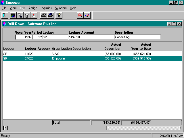Open the Inquiries menu
This screenshot has height=138, width=184.
[x=46, y=8]
